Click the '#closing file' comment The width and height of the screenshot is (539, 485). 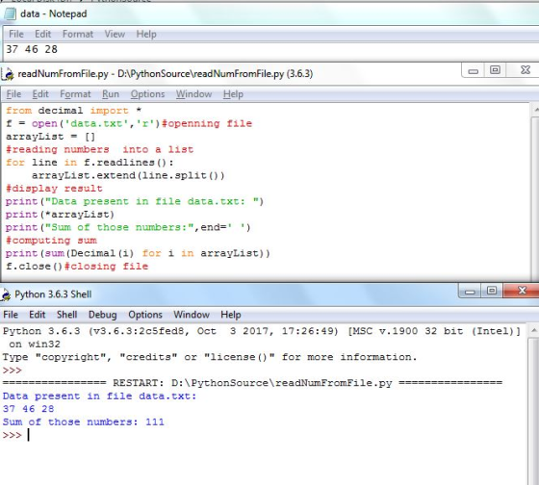point(106,266)
